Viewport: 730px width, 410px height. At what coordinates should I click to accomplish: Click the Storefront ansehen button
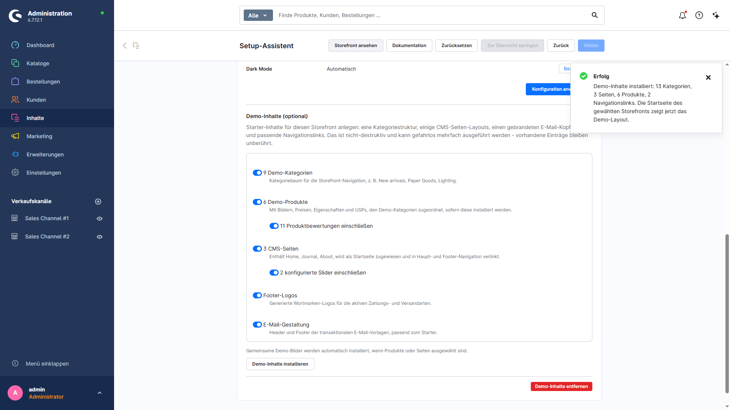pos(356,46)
